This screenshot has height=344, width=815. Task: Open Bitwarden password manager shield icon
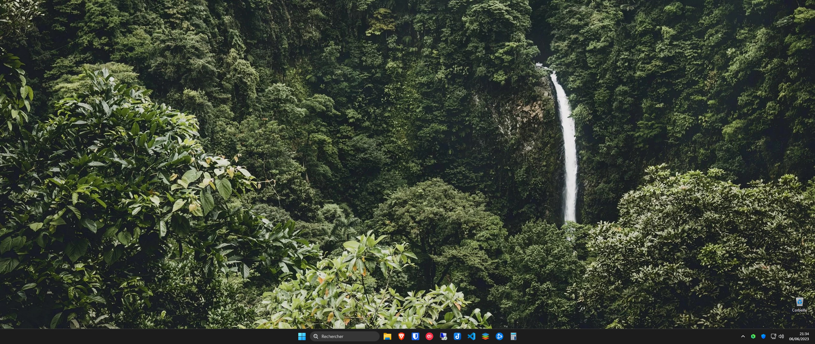[415, 336]
